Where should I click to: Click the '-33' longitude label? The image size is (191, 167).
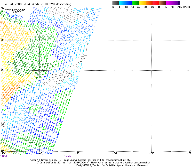pyautogui.click(x=152, y=153)
